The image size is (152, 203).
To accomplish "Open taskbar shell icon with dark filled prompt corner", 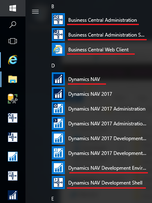I will click(13, 137).
